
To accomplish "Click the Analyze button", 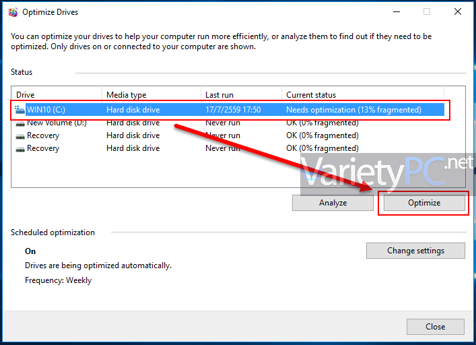I will tap(333, 203).
